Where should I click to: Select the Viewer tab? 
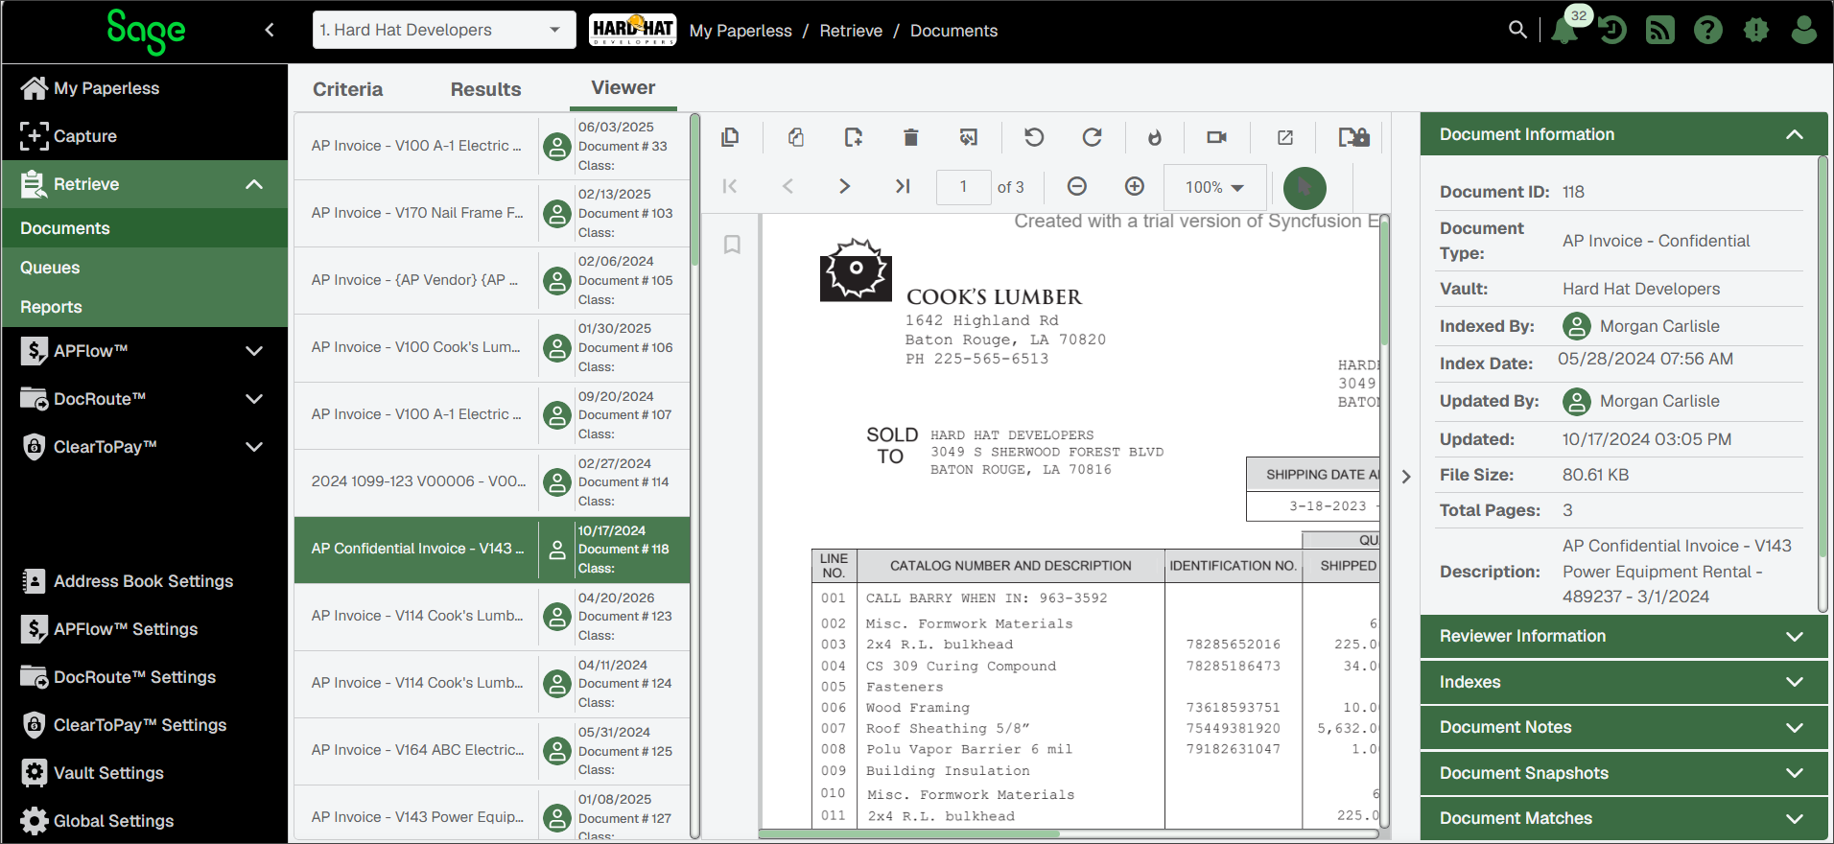tap(623, 88)
